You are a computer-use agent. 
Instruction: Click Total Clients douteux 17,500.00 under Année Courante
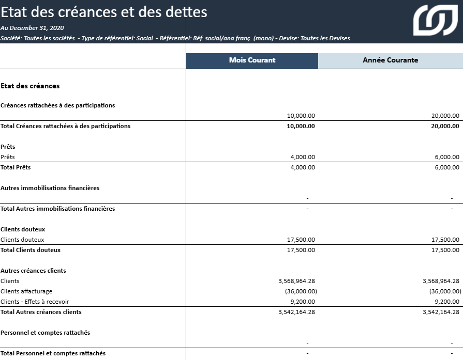click(445, 250)
